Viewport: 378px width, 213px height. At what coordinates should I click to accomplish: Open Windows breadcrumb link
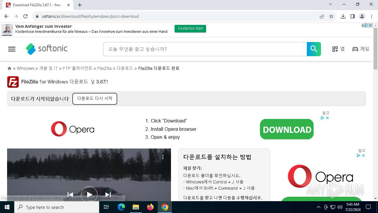[25, 68]
